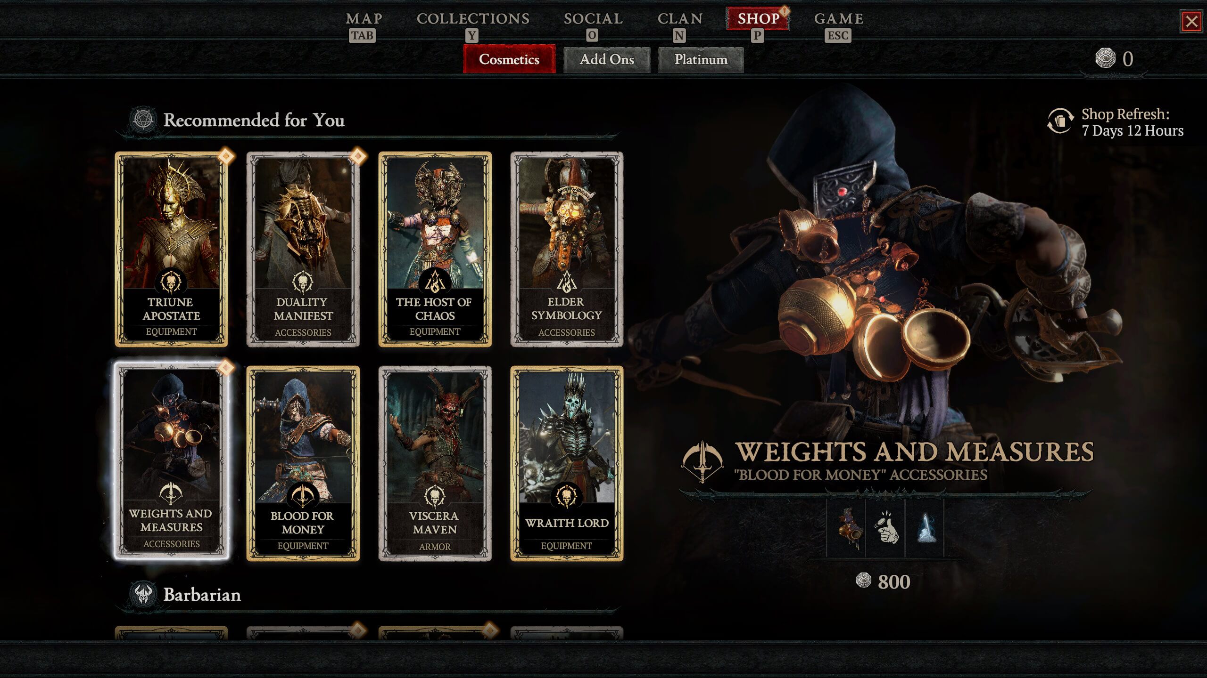1207x678 pixels.
Task: Click the rogue class emblem beside Weights and Measures
Action: pos(702,461)
